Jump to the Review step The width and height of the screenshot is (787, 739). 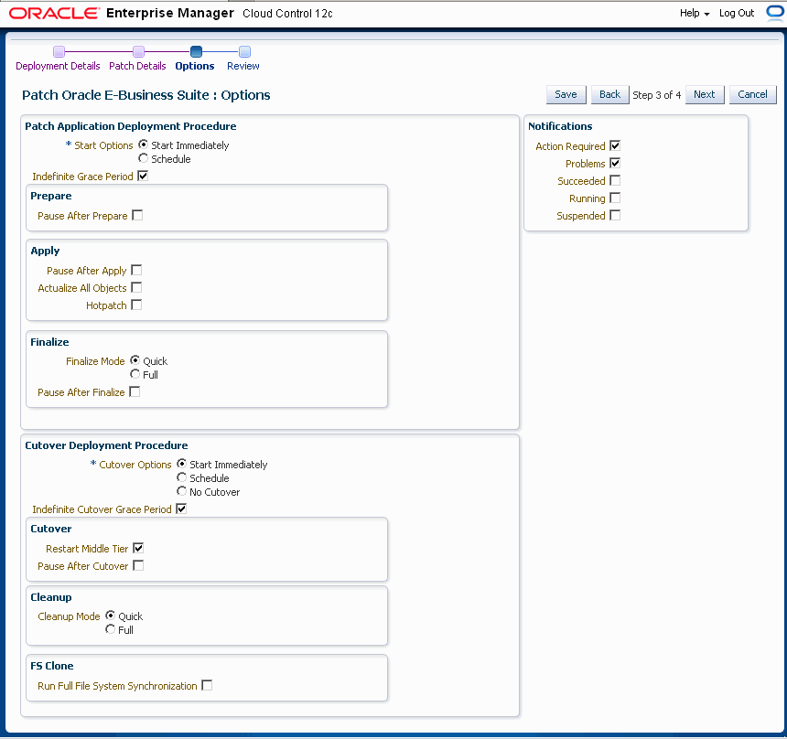click(x=243, y=66)
